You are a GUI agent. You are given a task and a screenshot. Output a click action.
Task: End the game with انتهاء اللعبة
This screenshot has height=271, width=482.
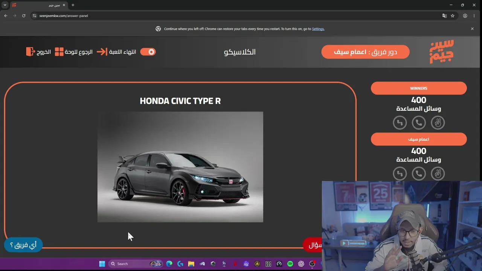(x=122, y=52)
